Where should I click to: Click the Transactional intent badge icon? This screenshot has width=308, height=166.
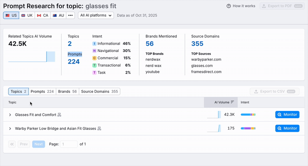coord(94,65)
